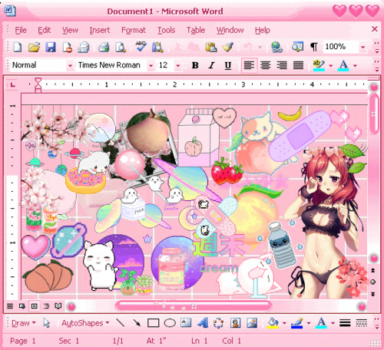
Task: Switch to Print Layout view
Action: 35,306
